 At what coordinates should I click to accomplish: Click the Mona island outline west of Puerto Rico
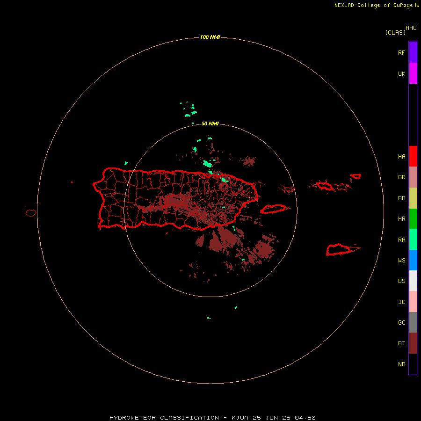30,213
